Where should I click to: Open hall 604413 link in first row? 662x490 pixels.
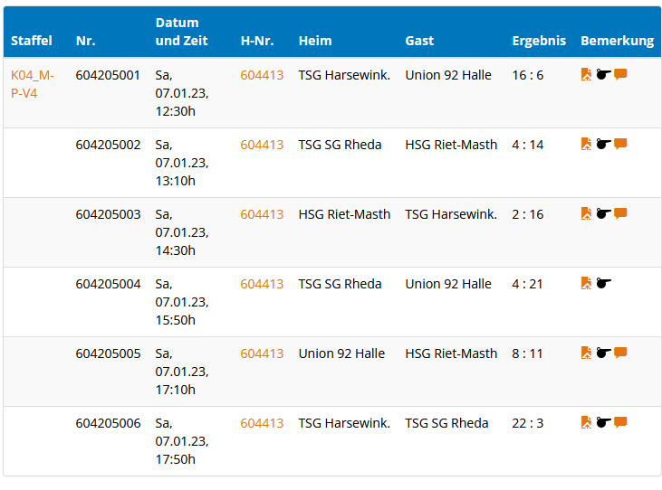click(x=262, y=75)
